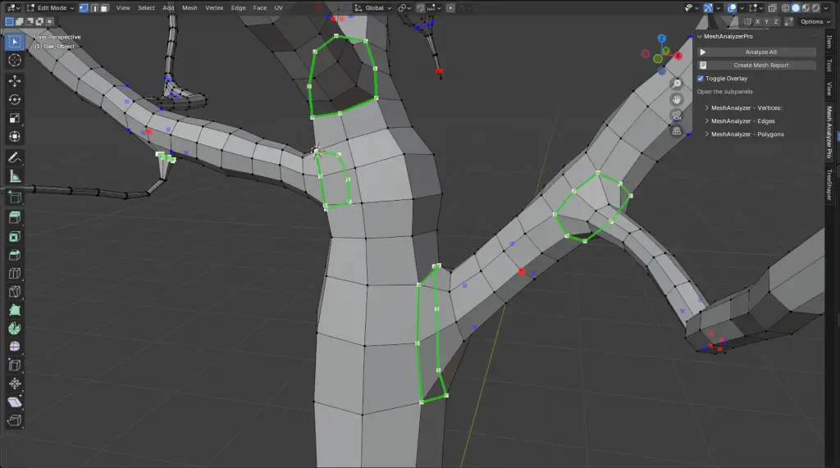Open the Edit Mode dropdown
Screen dimensions: 840x468
[x=51, y=7]
